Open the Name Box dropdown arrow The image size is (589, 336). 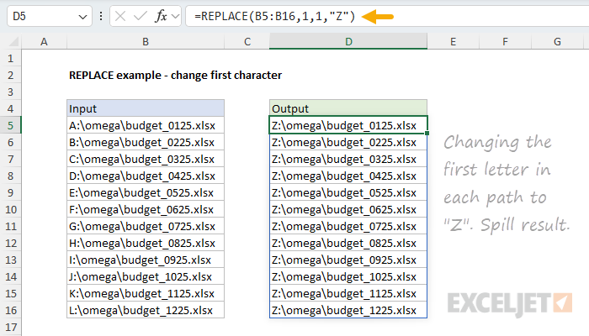tap(82, 17)
